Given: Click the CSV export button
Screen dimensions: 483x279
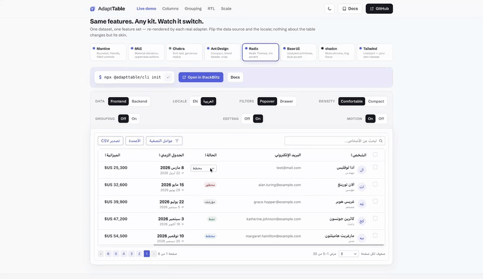Looking at the screenshot, I should coord(110,141).
